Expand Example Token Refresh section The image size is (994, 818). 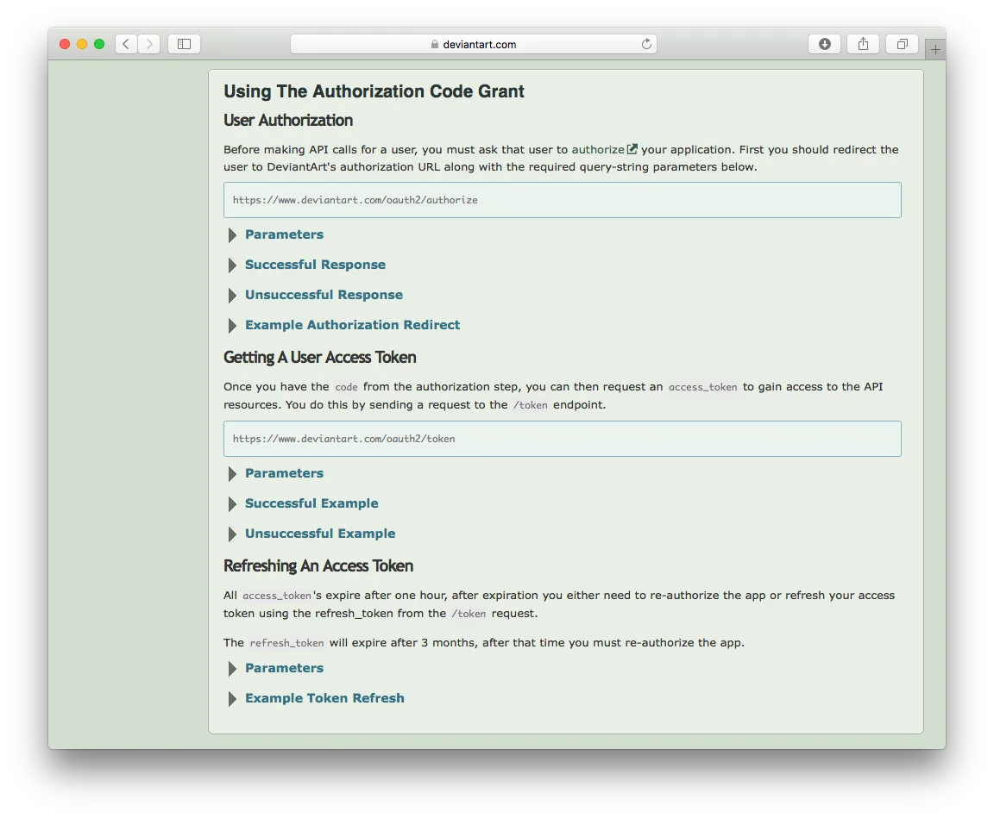coord(324,697)
